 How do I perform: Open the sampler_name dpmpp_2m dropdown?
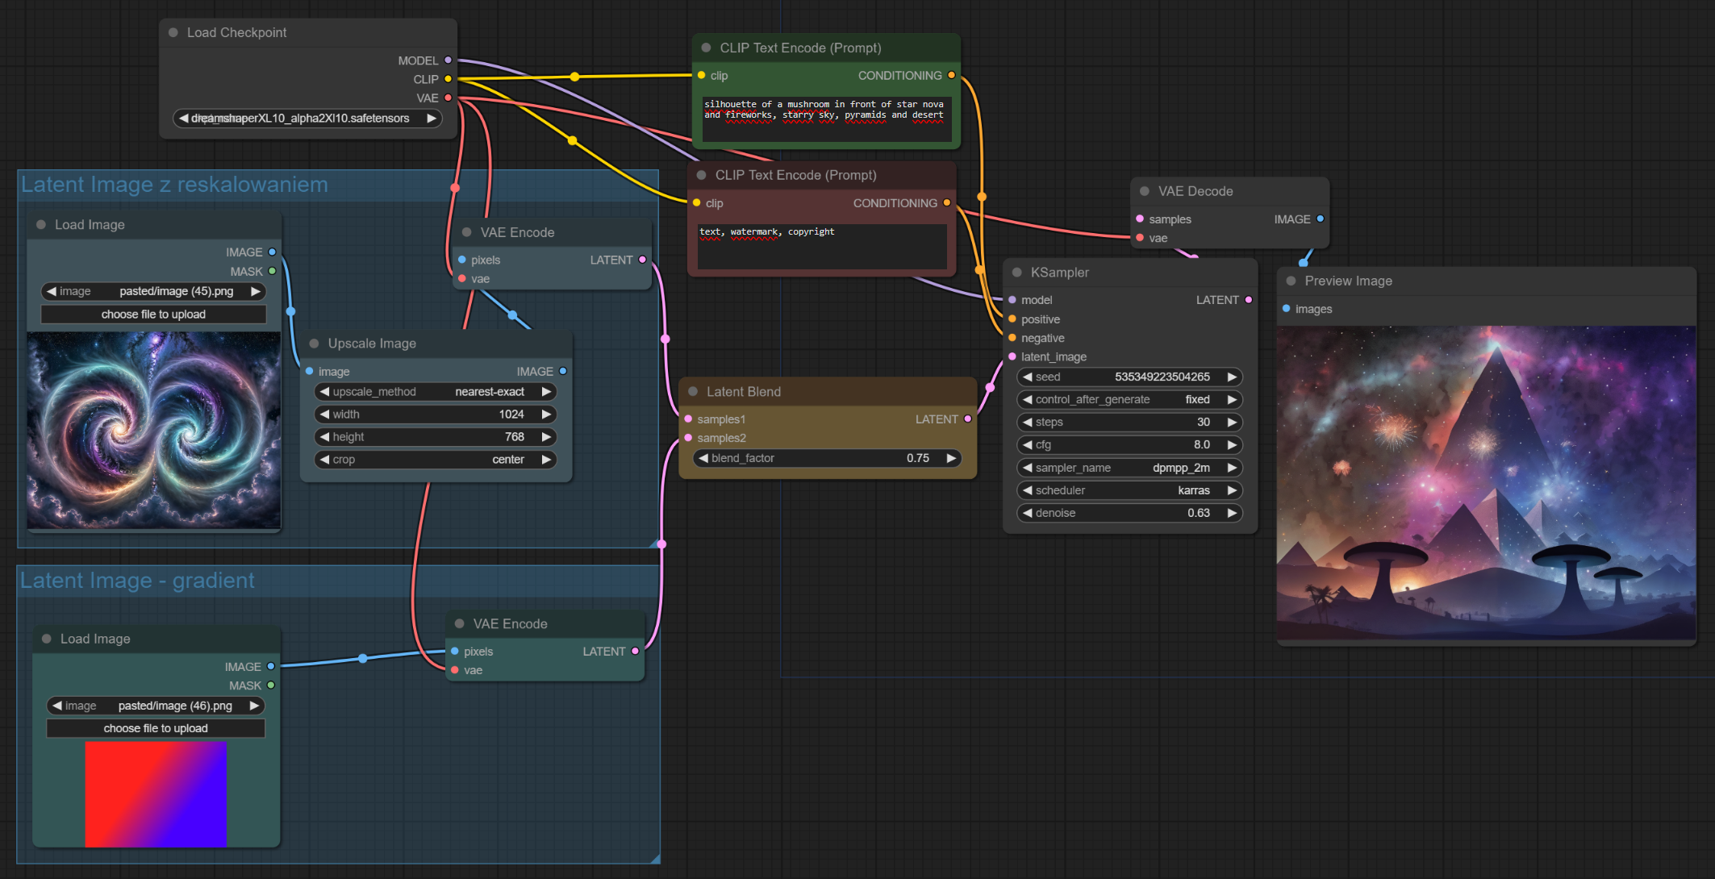1129,468
